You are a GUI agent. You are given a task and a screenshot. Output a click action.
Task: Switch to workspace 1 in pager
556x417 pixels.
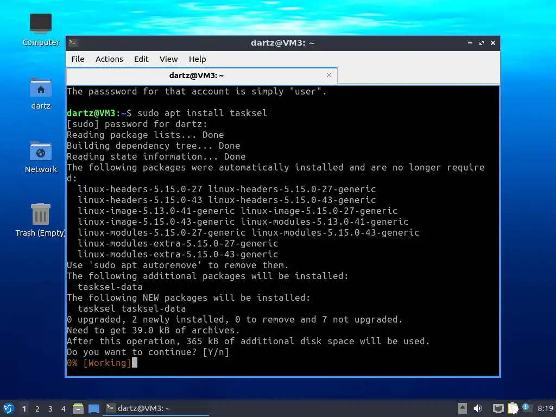24,409
